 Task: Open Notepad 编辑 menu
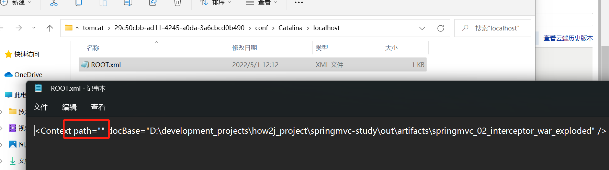(x=69, y=107)
